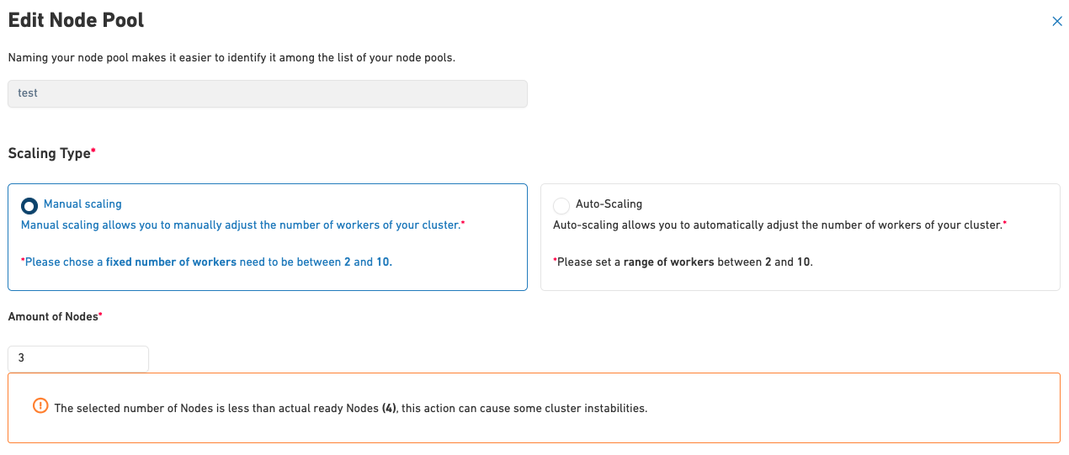This screenshot has width=1069, height=455.
Task: Click the node instability warning message
Action: click(x=350, y=409)
